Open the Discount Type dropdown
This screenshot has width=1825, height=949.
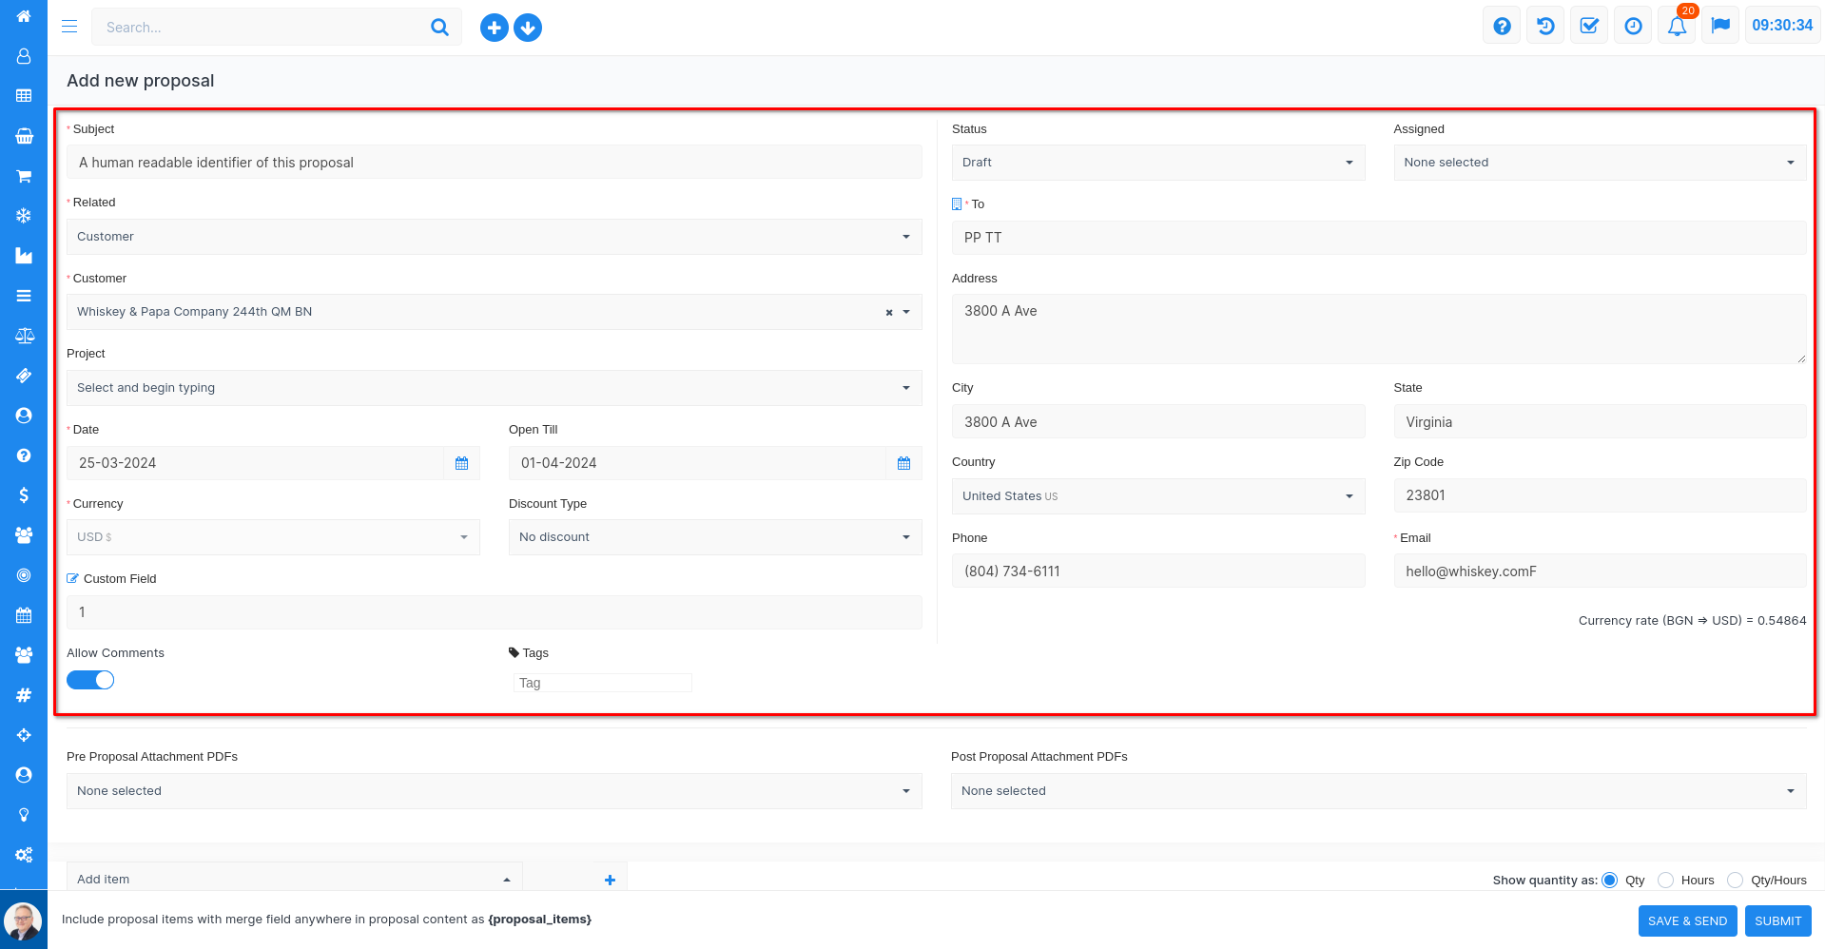pyautogui.click(x=714, y=537)
